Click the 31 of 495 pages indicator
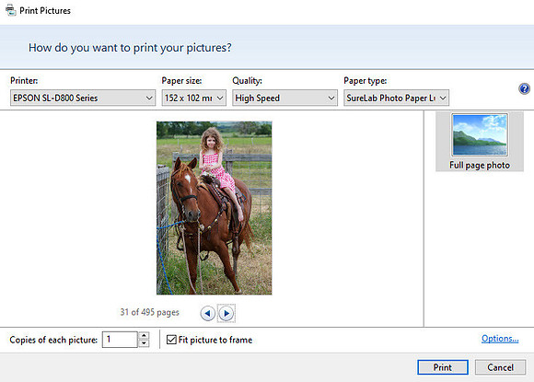The height and width of the screenshot is (382, 534). pyautogui.click(x=149, y=312)
